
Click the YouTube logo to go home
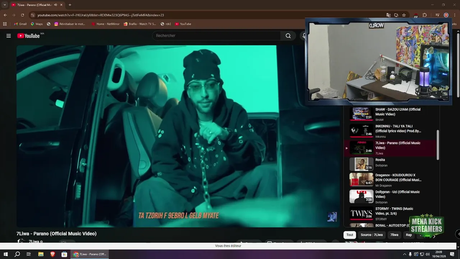coord(28,36)
